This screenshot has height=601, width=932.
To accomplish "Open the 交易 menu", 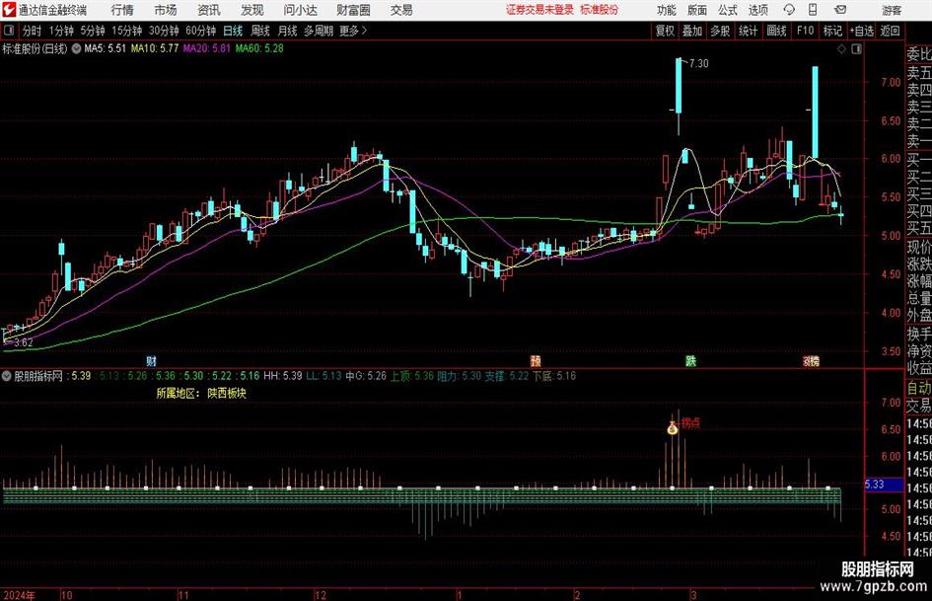I will [401, 10].
